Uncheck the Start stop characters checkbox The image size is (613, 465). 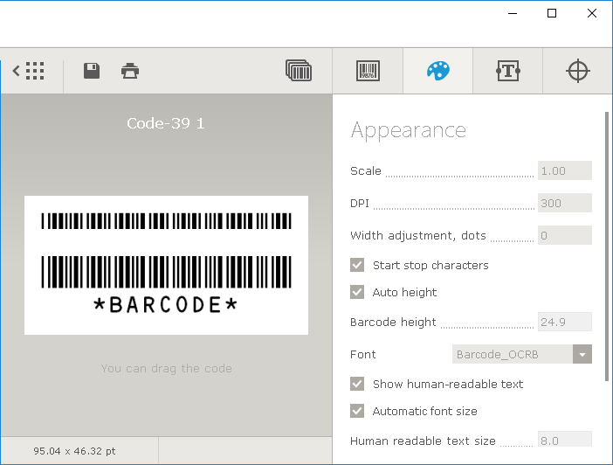(x=357, y=265)
